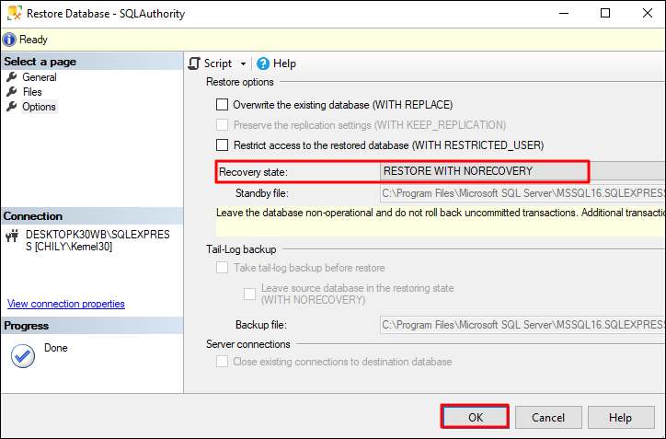
Task: Click the Standby file label
Action: tap(262, 193)
